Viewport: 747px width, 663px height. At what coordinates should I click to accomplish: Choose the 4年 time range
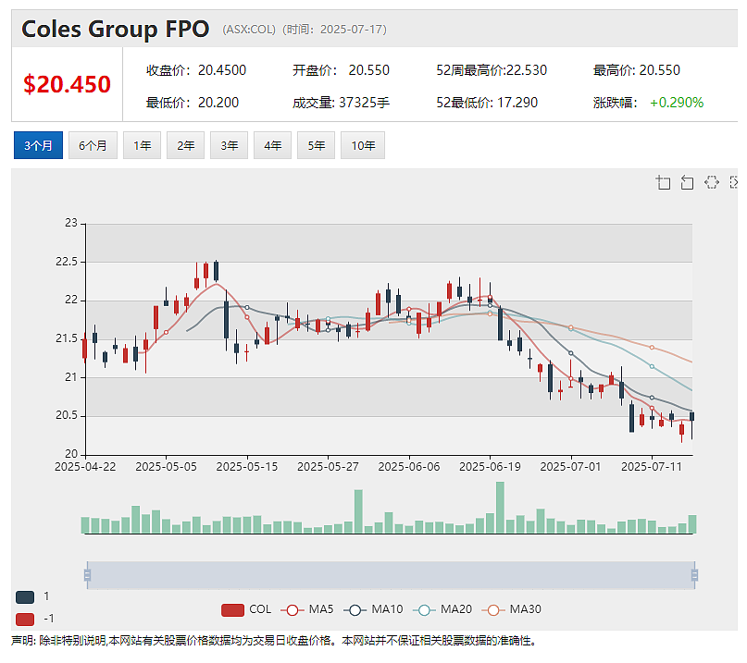tap(272, 145)
